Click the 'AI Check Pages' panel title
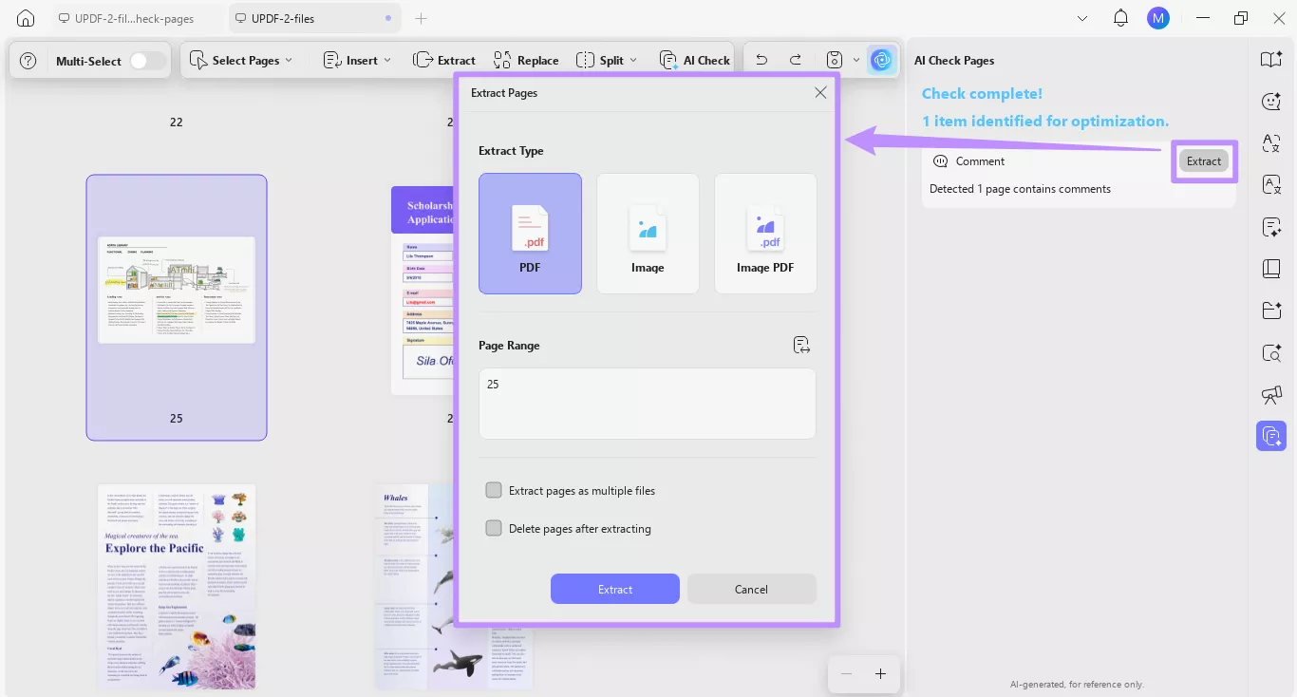Screen dimensions: 1297x697 pyautogui.click(x=954, y=60)
